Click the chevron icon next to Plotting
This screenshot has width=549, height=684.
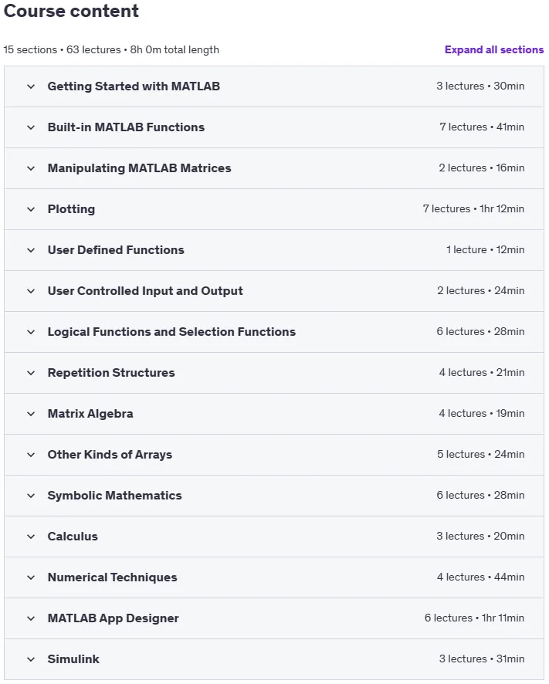31,209
